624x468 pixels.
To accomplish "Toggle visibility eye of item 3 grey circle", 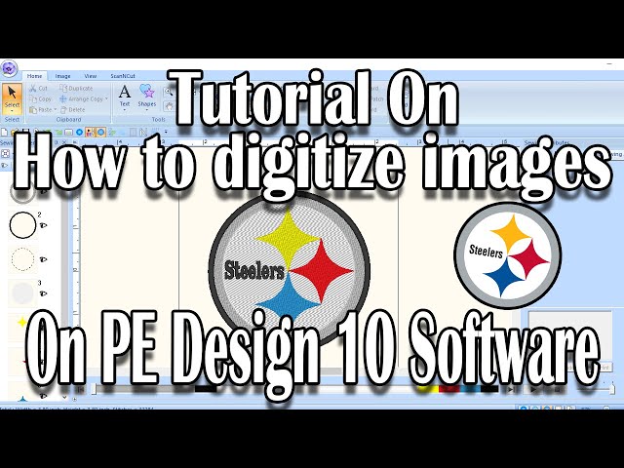I will click(x=43, y=293).
